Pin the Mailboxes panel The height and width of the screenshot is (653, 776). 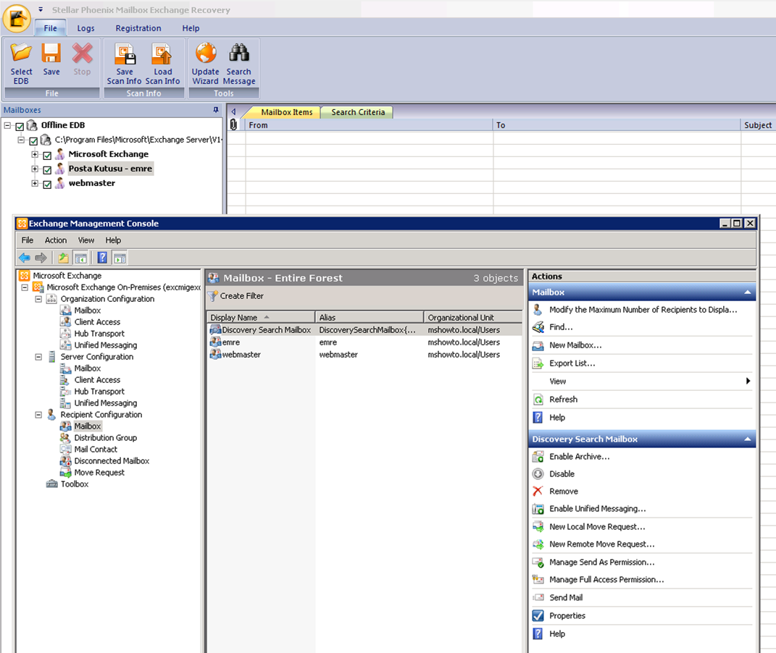(216, 110)
